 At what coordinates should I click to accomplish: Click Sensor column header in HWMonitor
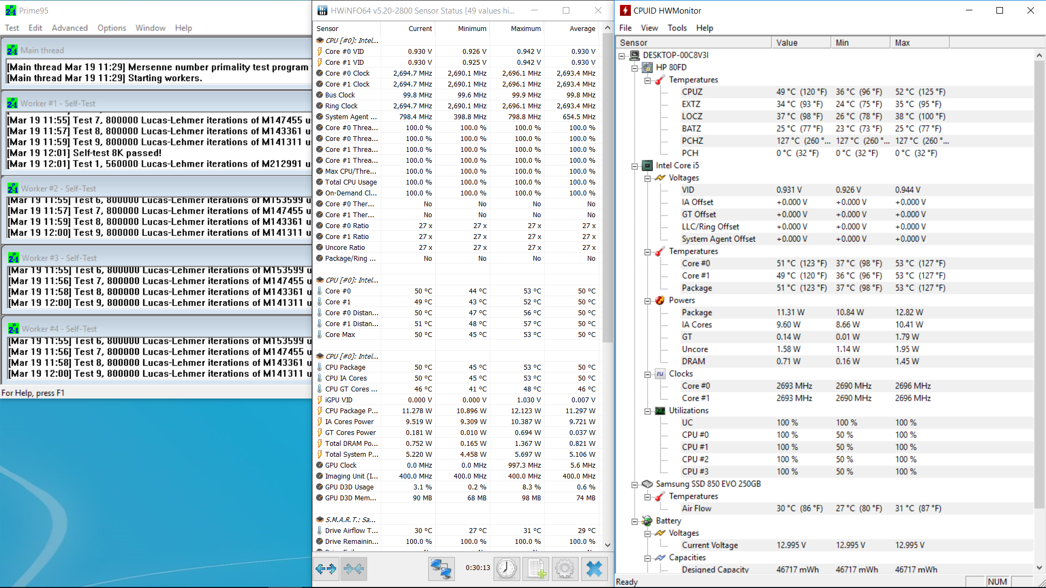click(x=694, y=42)
